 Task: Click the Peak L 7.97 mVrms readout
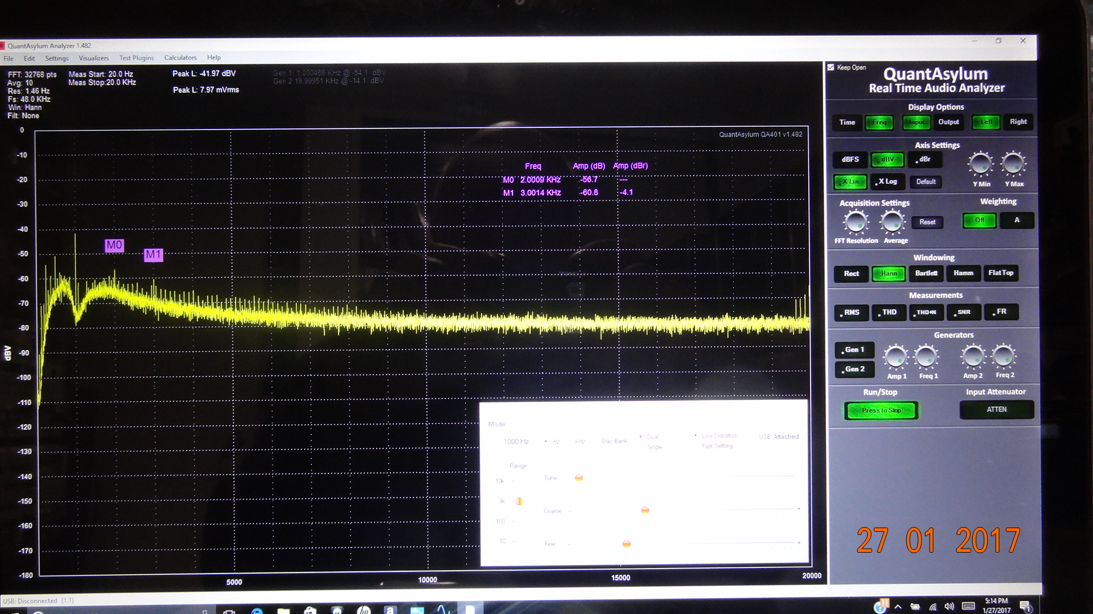[206, 90]
